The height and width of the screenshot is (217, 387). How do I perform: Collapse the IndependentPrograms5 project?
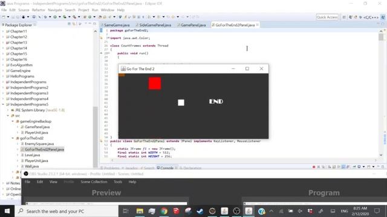pyautogui.click(x=3, y=104)
